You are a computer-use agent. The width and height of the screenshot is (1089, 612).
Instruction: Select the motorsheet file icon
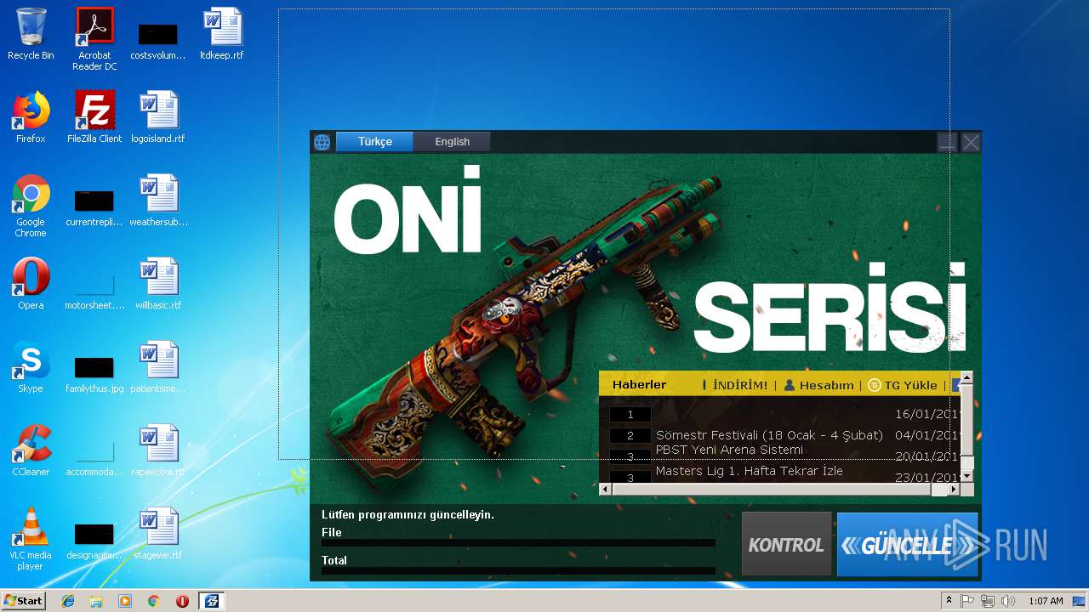(94, 291)
